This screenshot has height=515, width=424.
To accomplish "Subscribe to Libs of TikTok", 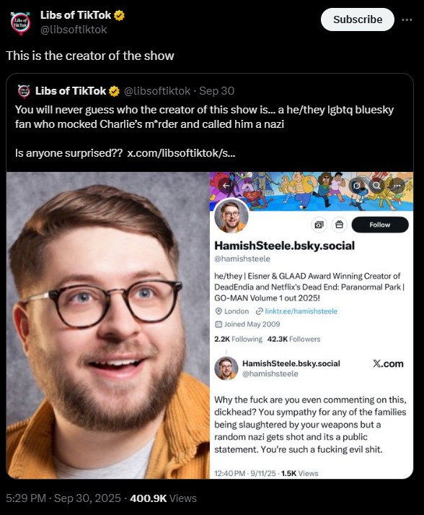I will (x=358, y=20).
